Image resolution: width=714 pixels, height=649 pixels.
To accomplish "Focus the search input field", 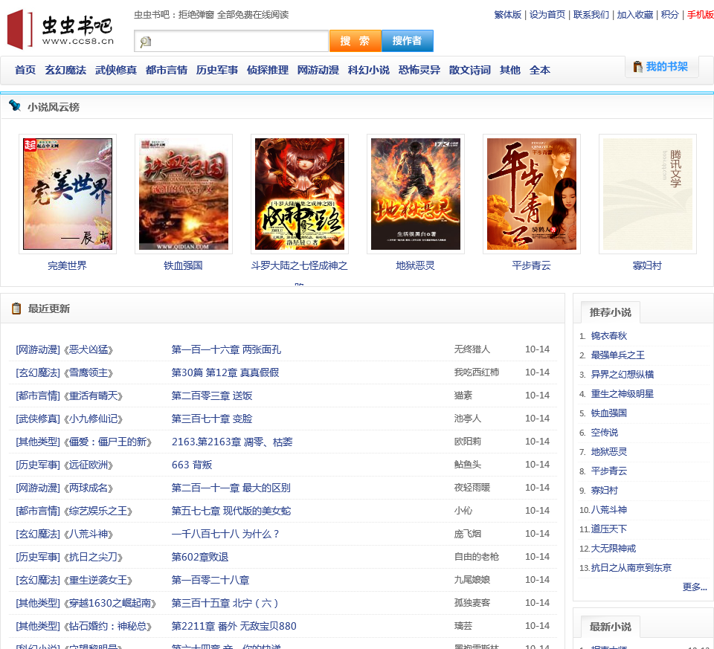I will (231, 41).
